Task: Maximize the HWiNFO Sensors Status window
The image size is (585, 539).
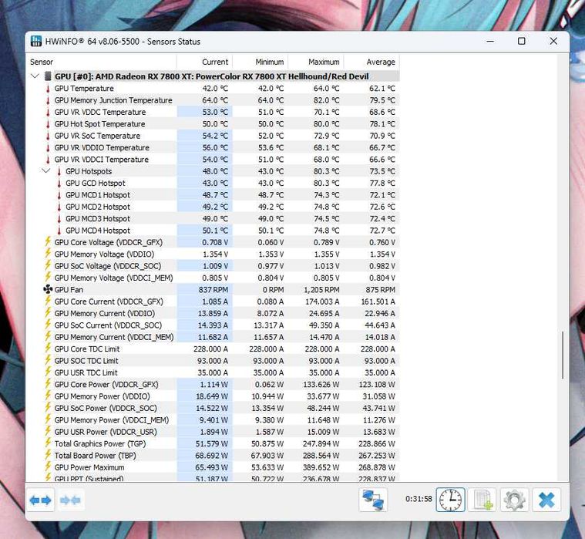Action: pos(522,41)
